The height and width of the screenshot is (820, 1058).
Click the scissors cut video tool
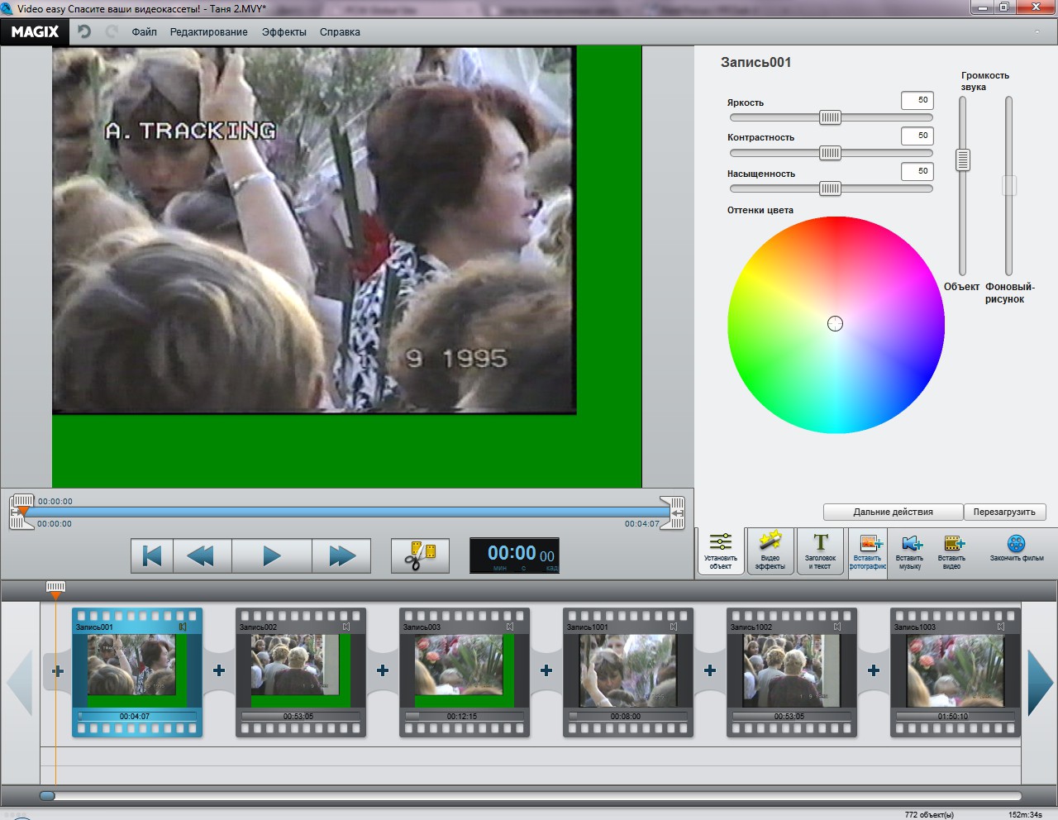coord(420,555)
